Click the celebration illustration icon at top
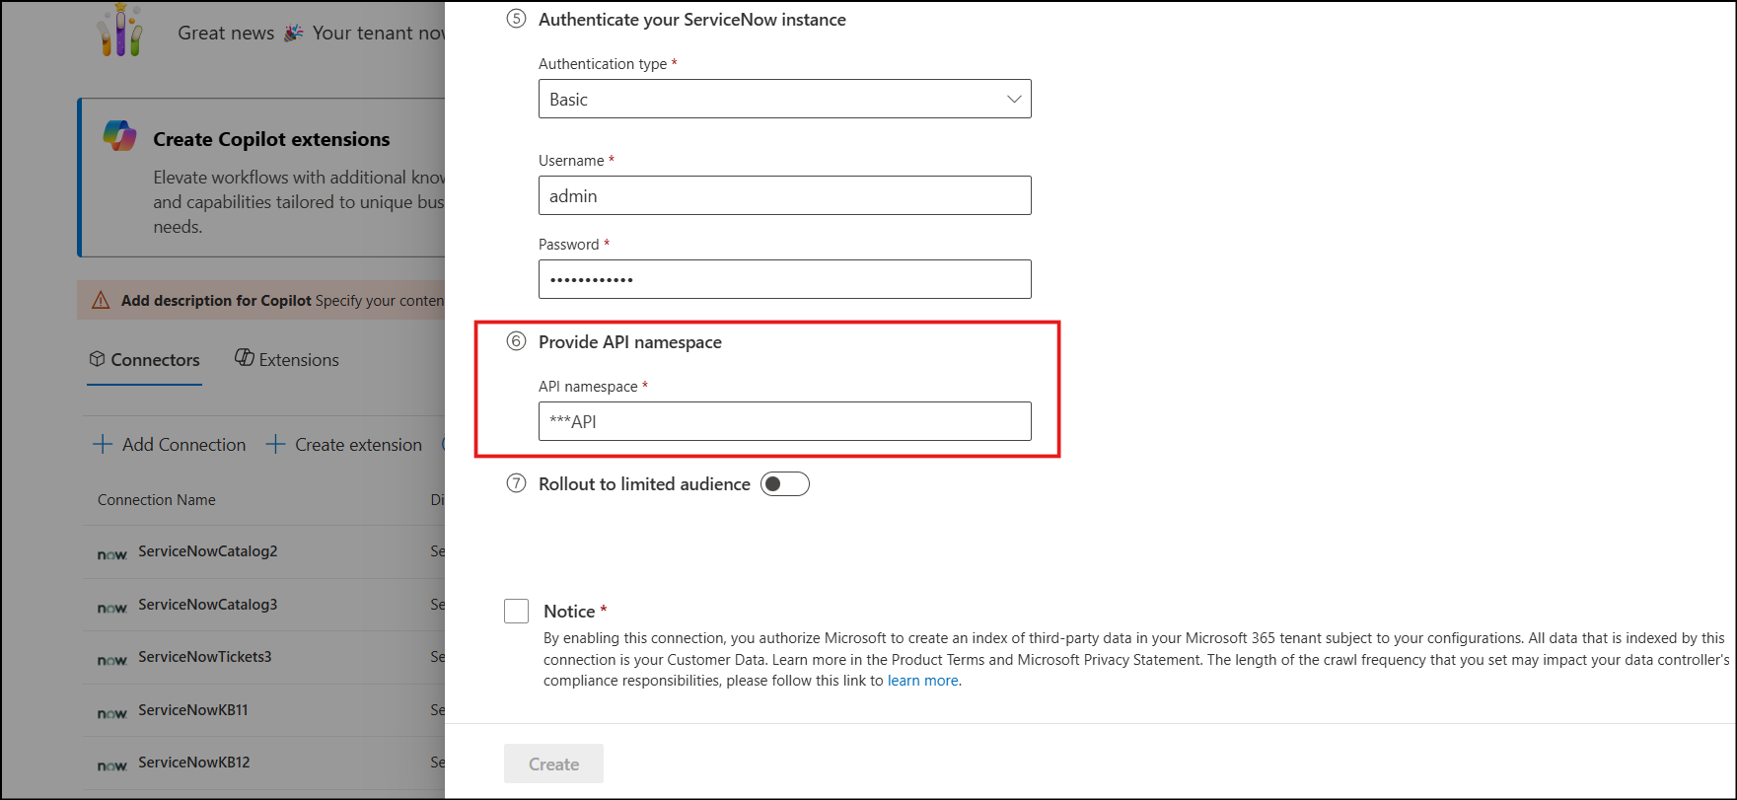Viewport: 1737px width, 800px height. coord(120,30)
